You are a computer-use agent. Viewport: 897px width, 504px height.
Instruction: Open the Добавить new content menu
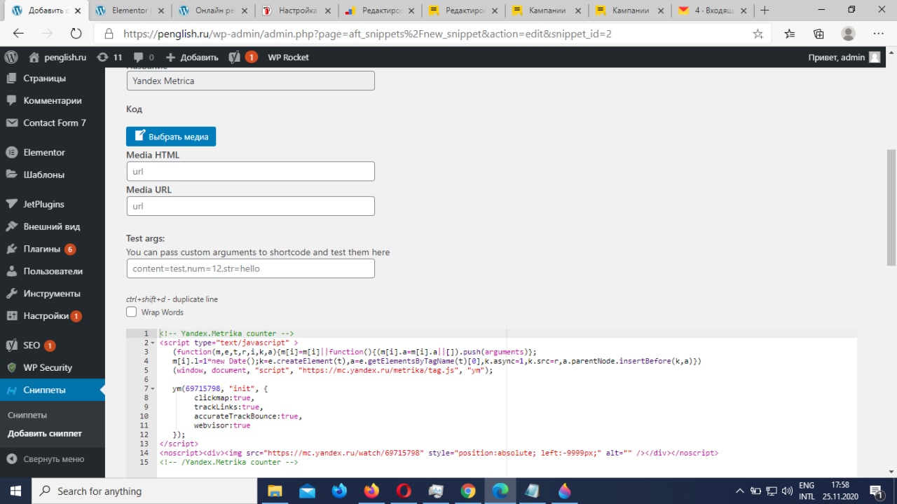192,57
